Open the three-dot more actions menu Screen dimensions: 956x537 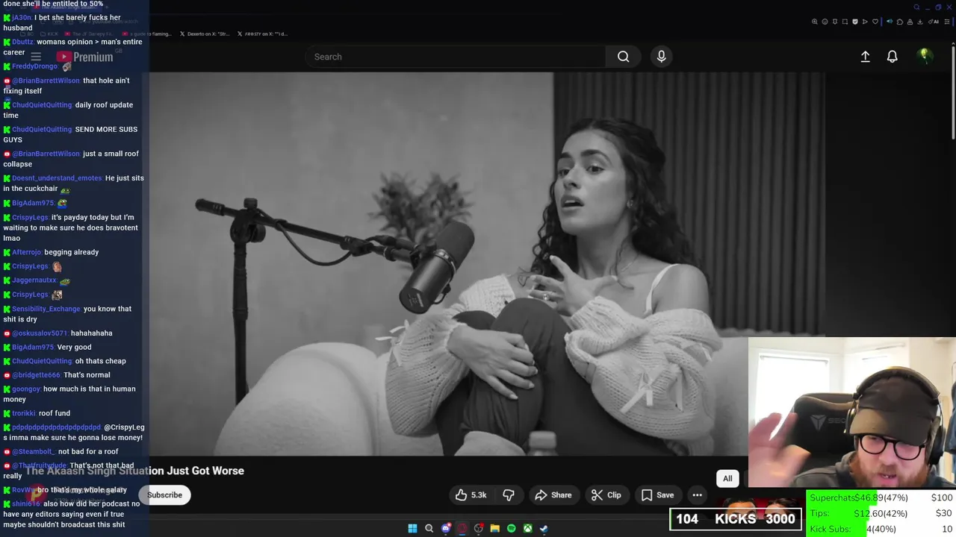tap(697, 495)
